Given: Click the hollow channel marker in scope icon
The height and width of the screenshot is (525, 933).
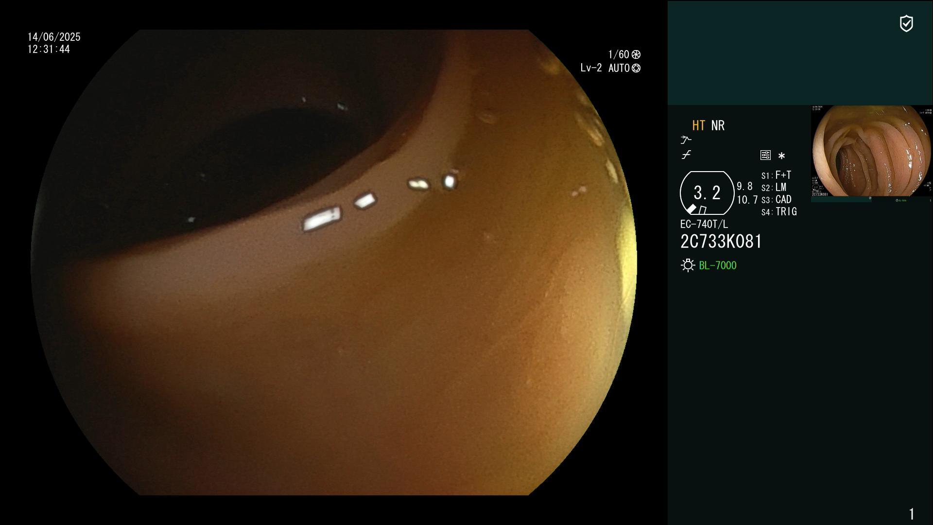Looking at the screenshot, I should click(703, 210).
